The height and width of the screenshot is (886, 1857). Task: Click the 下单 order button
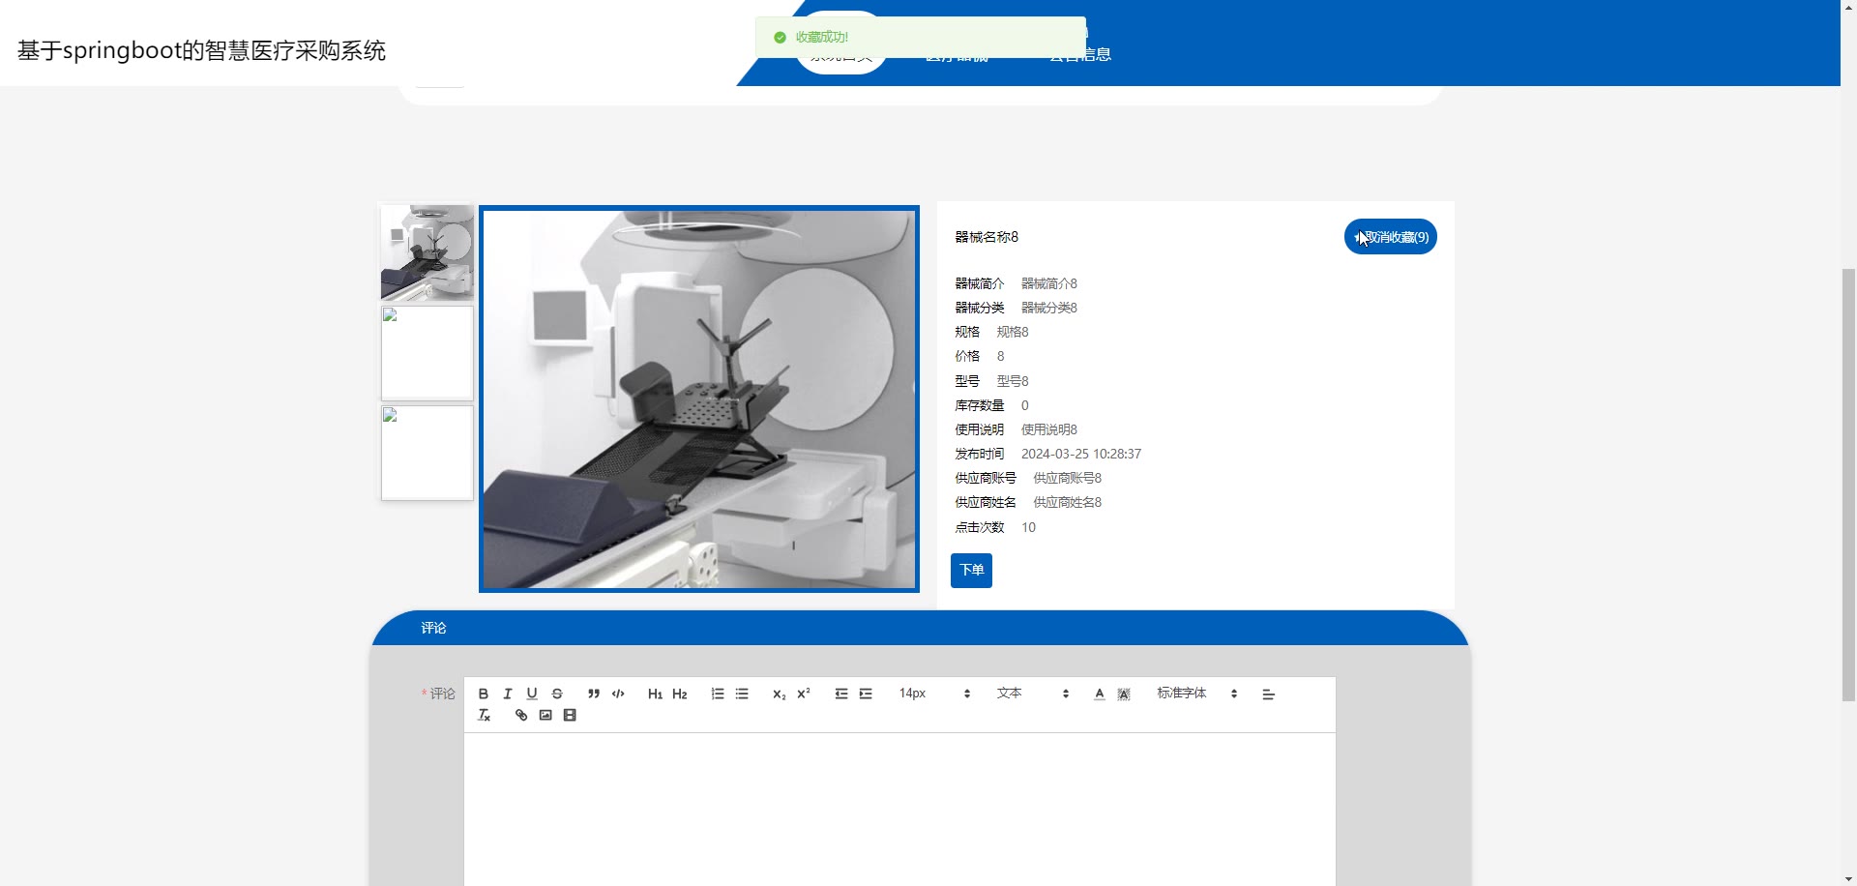coord(971,570)
